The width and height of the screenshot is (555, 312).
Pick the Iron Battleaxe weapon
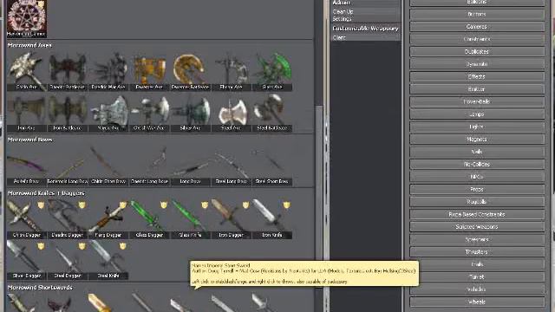click(x=68, y=112)
